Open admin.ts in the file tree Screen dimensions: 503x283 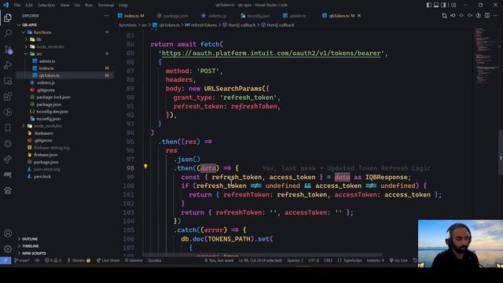[47, 61]
